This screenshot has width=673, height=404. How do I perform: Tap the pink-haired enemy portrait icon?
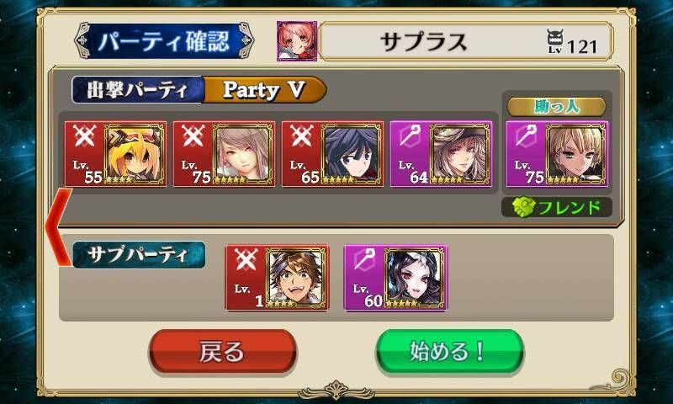[297, 41]
